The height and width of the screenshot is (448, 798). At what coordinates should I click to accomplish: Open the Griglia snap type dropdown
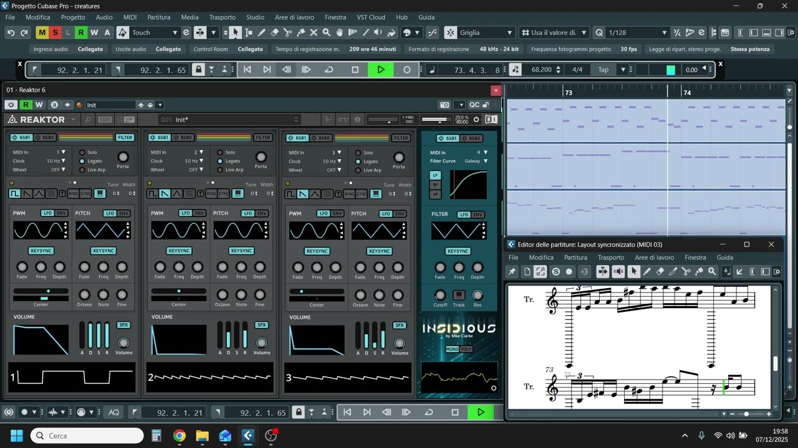pos(486,32)
